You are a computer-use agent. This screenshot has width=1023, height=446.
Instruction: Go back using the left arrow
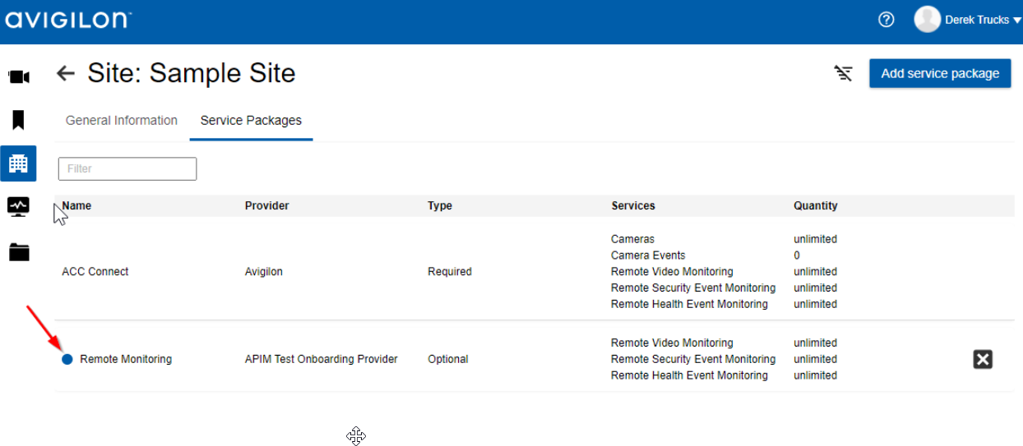coord(66,74)
